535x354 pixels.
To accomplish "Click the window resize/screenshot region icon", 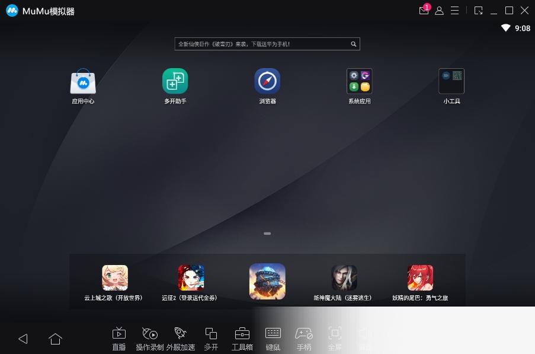I will point(478,11).
